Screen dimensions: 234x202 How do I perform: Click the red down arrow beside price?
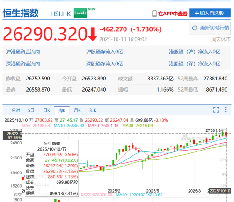[93, 34]
